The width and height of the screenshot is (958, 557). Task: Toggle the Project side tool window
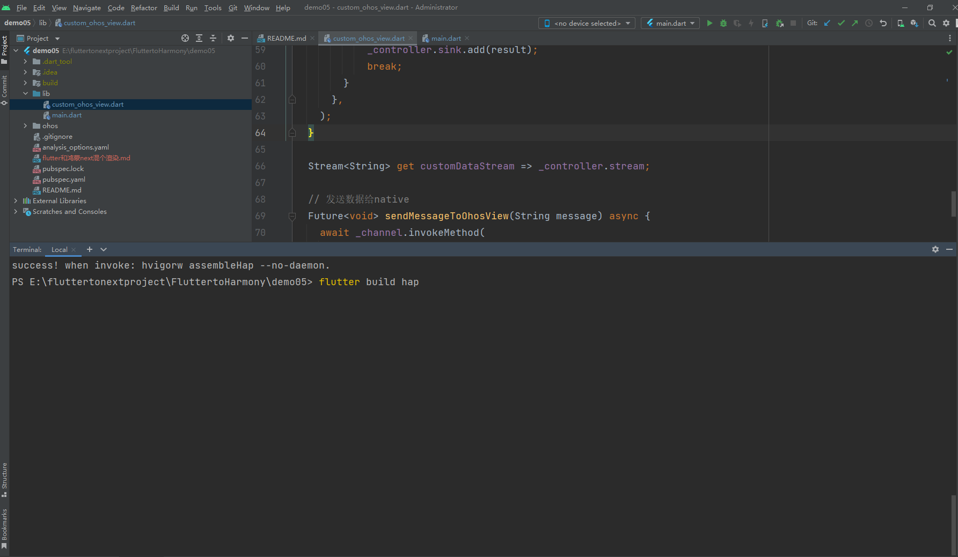tap(4, 49)
